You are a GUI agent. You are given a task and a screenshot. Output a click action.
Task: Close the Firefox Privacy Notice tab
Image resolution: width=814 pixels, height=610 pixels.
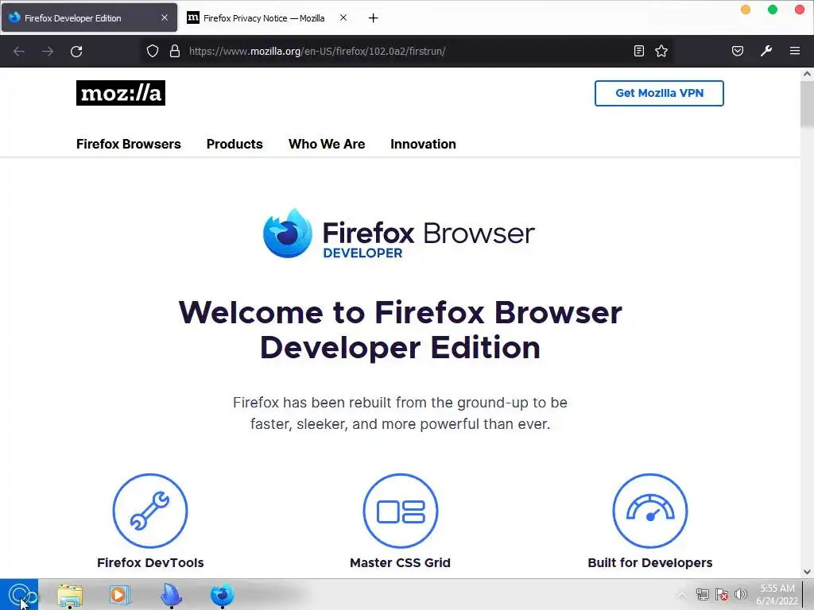pos(343,17)
